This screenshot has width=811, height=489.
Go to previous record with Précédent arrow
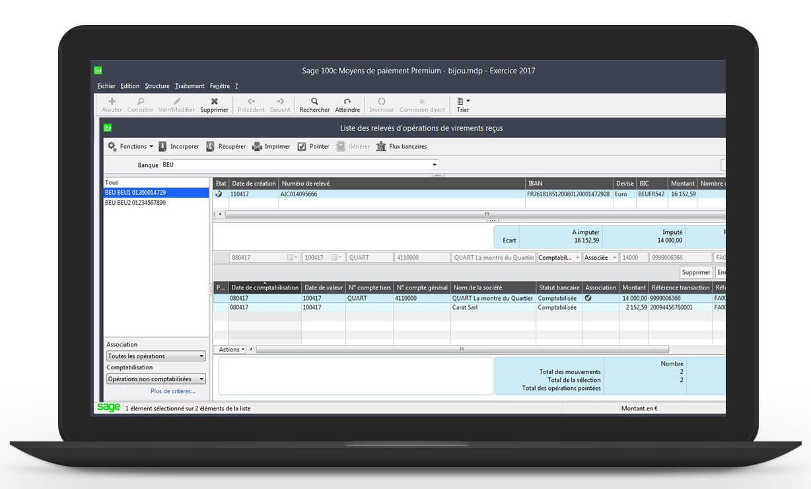(x=251, y=101)
